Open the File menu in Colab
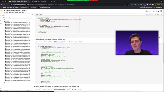This screenshot has width=164, height=92. [5, 12]
